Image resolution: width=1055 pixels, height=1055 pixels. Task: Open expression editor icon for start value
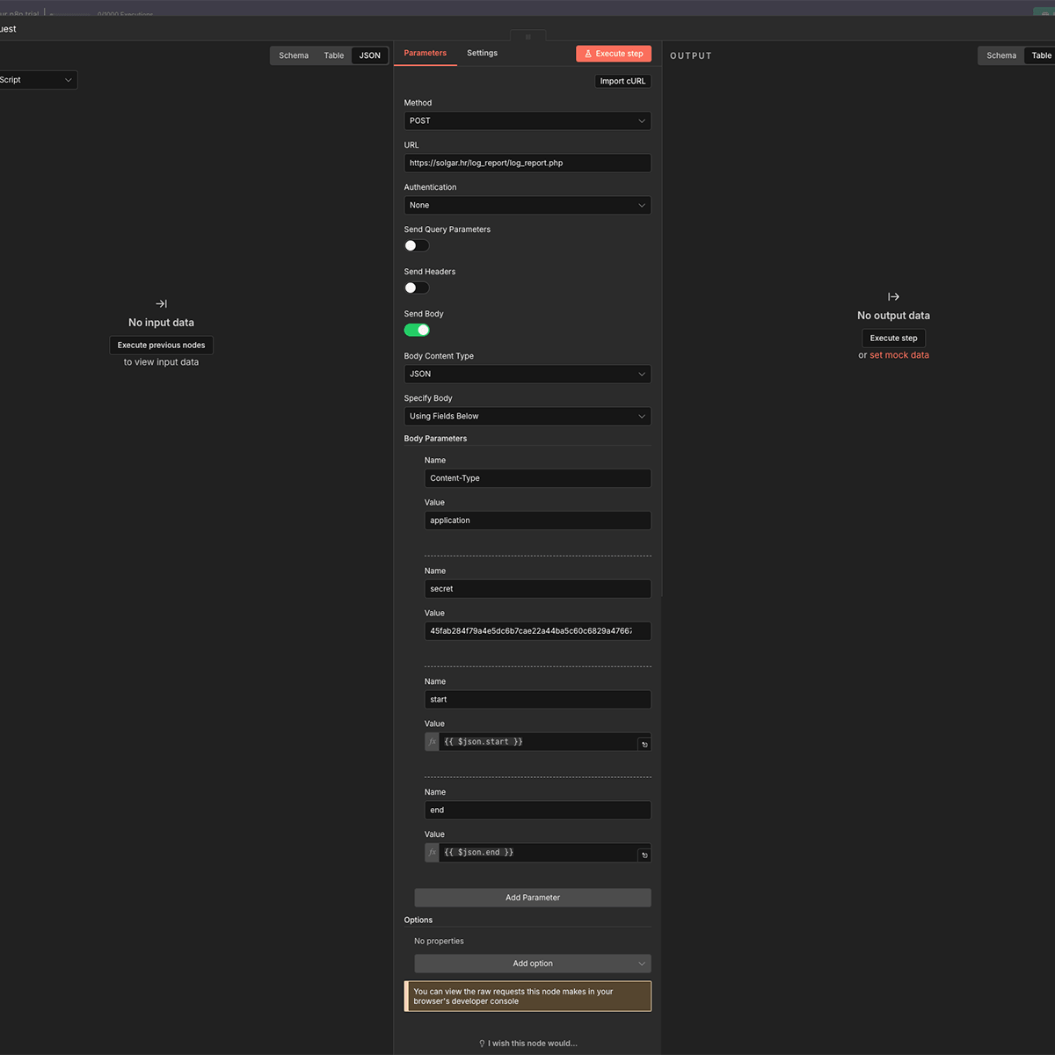pos(644,745)
